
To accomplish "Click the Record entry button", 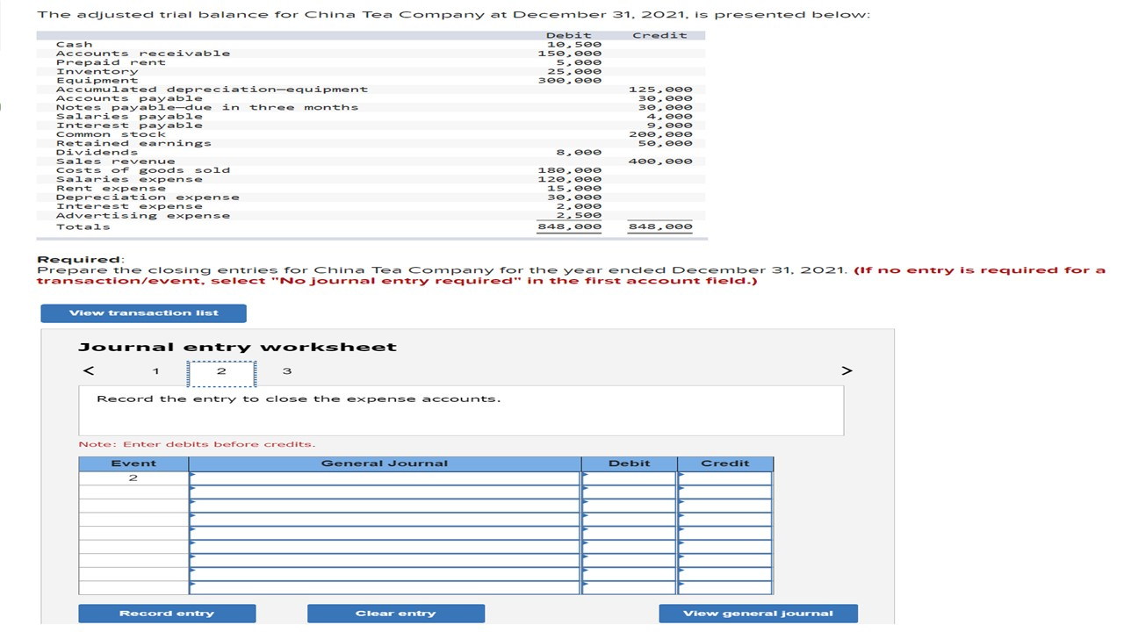I will (167, 613).
